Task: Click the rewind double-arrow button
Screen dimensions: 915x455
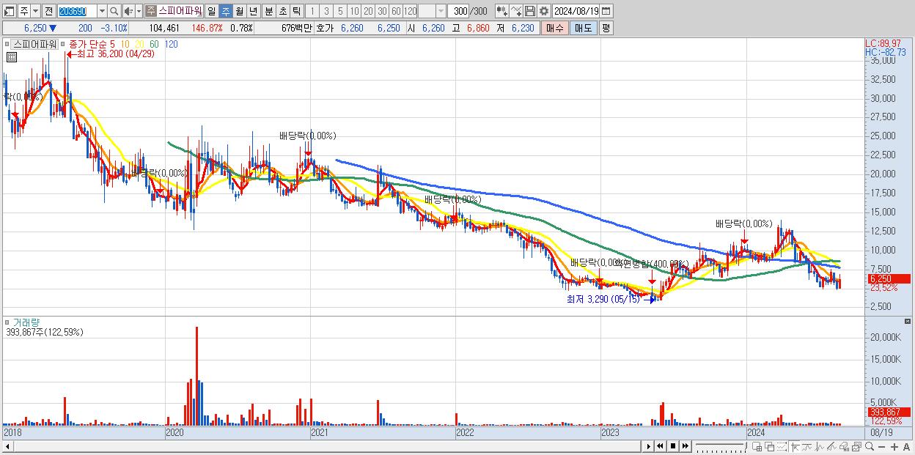Action: pos(660,446)
